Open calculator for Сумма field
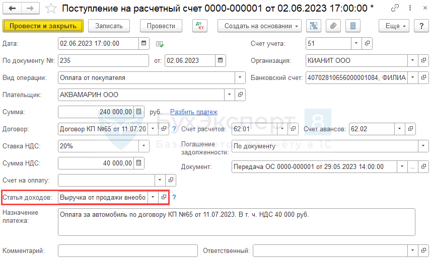This screenshot has height=259, width=430. (x=139, y=112)
